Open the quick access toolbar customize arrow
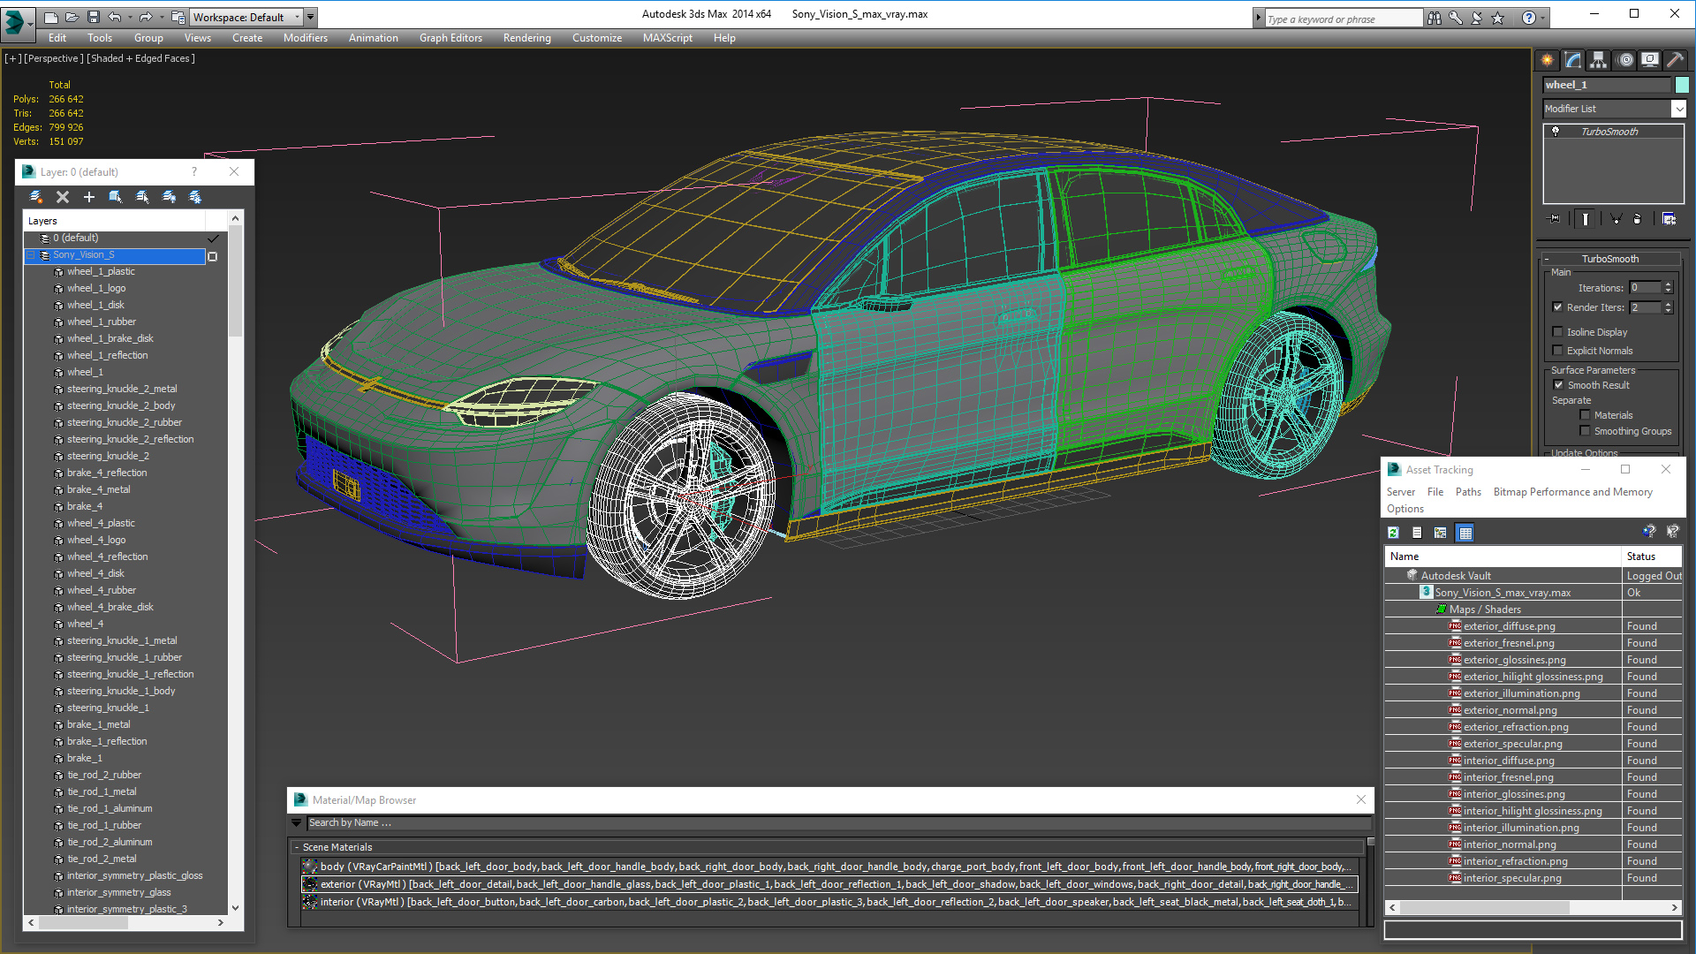The image size is (1696, 954). point(311,17)
